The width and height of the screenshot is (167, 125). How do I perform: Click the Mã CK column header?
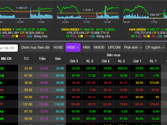[x=7, y=59]
